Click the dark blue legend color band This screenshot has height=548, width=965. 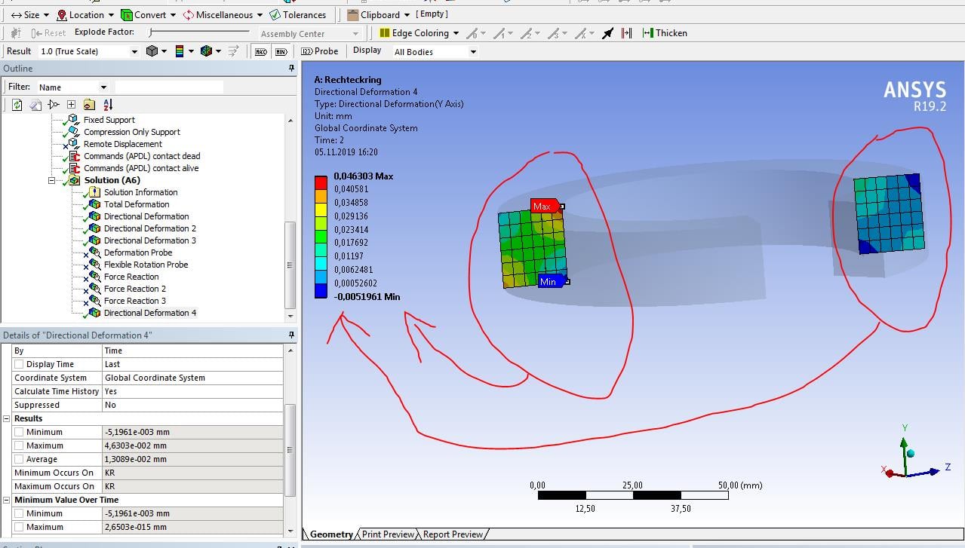click(321, 291)
